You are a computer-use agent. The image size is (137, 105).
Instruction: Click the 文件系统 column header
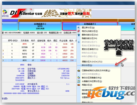coord(25,41)
